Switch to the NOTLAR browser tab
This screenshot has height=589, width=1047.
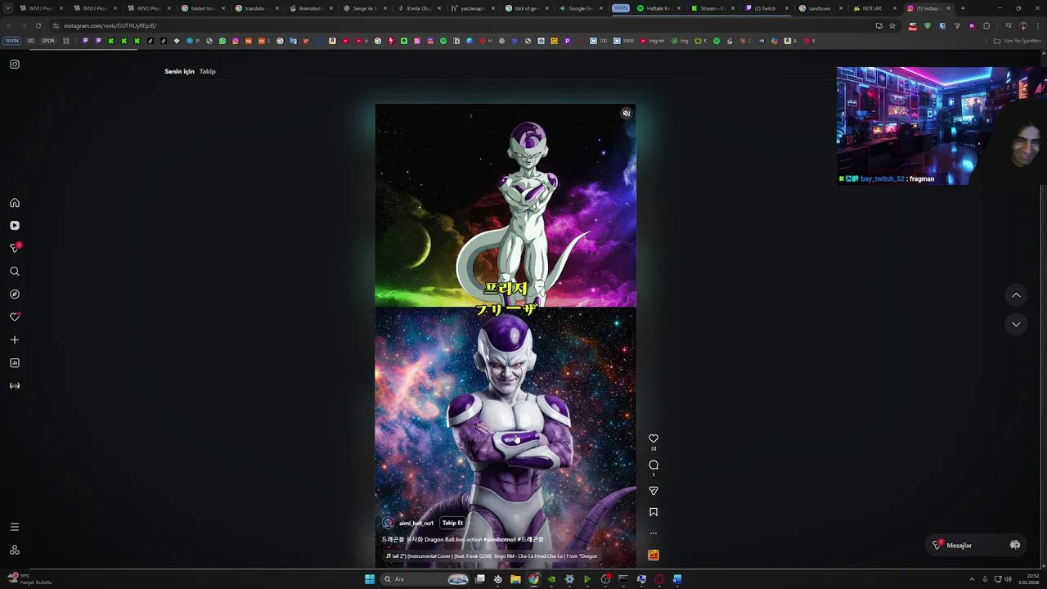[x=874, y=8]
